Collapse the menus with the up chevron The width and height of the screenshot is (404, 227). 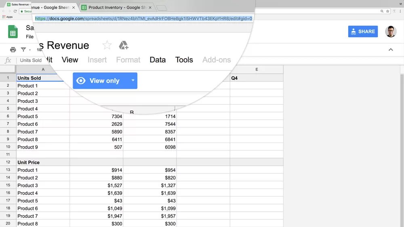(x=391, y=49)
